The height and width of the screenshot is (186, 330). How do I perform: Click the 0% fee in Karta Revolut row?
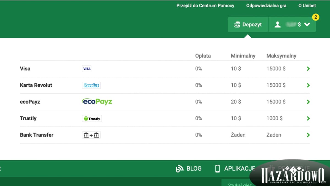(199, 85)
